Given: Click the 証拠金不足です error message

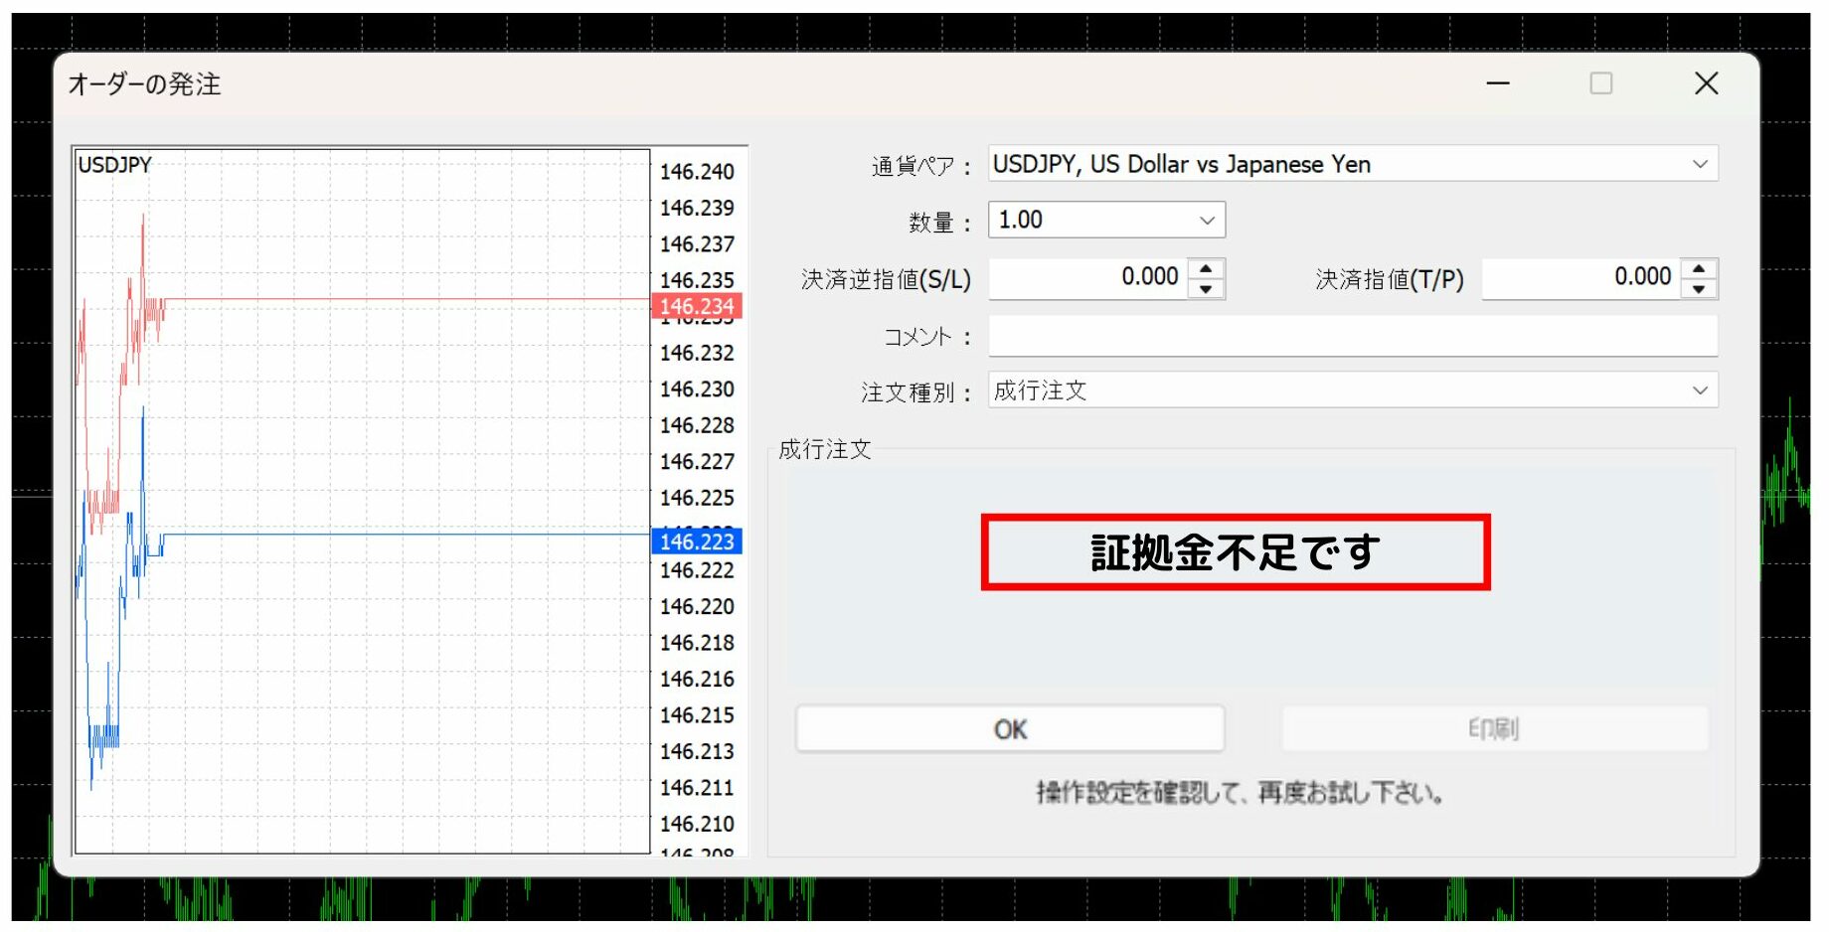Looking at the screenshot, I should click(1235, 552).
